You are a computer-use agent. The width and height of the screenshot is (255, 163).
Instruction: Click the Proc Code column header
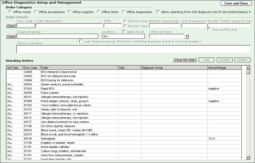[32, 68]
